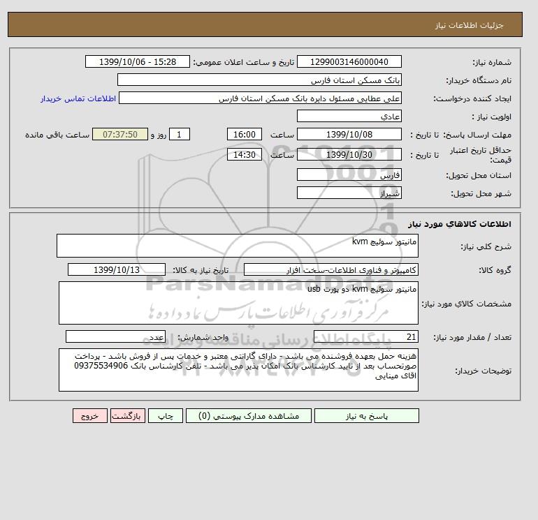Click the label استان محل تحویل
Viewport: 538px width, 520px height.
(479, 175)
